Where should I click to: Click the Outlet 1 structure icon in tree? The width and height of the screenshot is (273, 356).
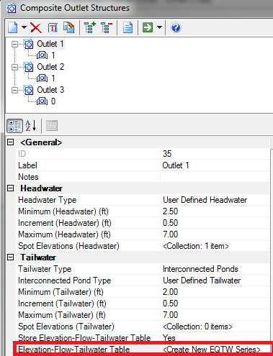coord(29,44)
